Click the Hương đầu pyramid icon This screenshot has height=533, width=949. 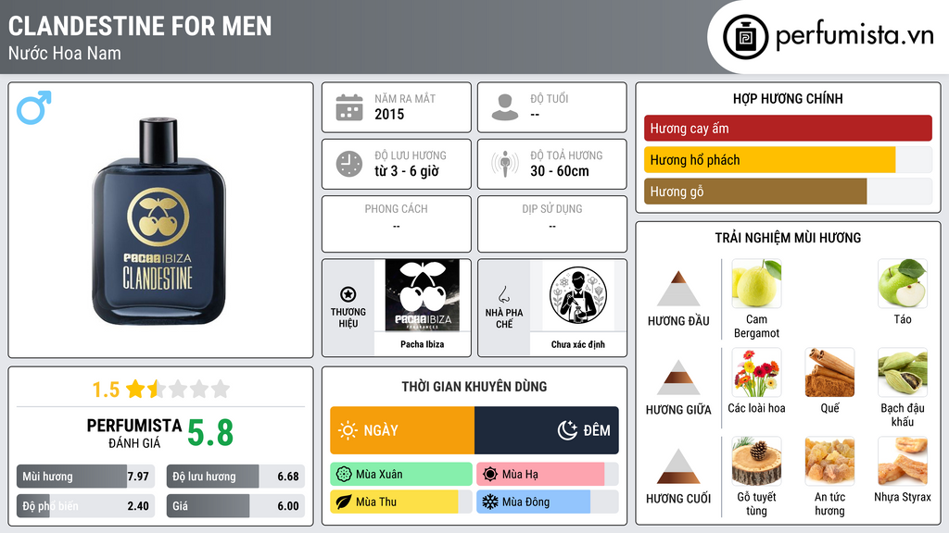tap(678, 289)
